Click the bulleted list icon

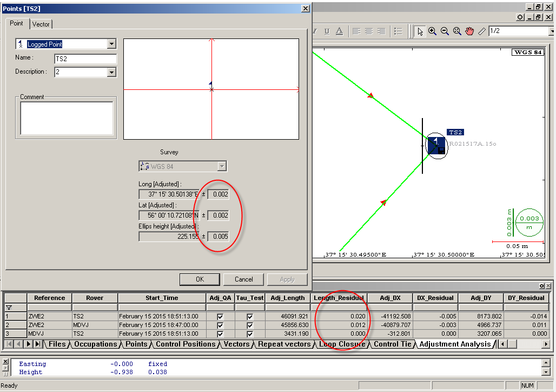[x=399, y=31]
